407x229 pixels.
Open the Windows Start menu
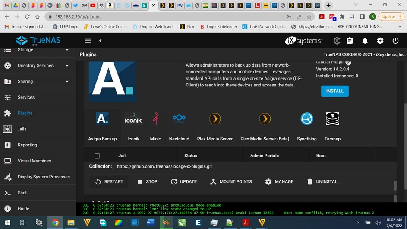[7, 223]
